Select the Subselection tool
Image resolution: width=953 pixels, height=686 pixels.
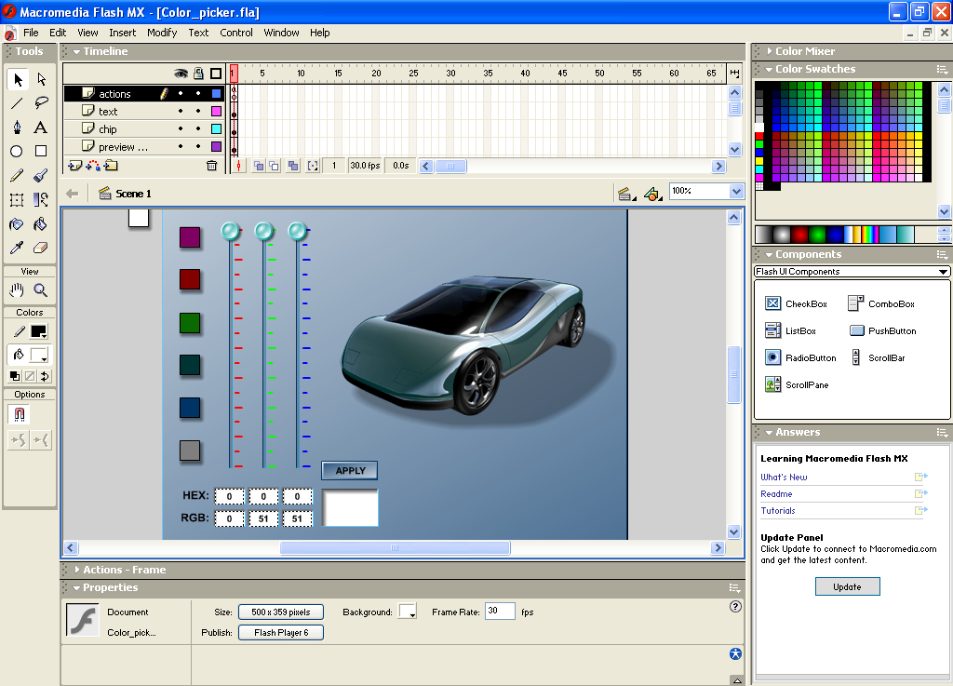coord(41,80)
